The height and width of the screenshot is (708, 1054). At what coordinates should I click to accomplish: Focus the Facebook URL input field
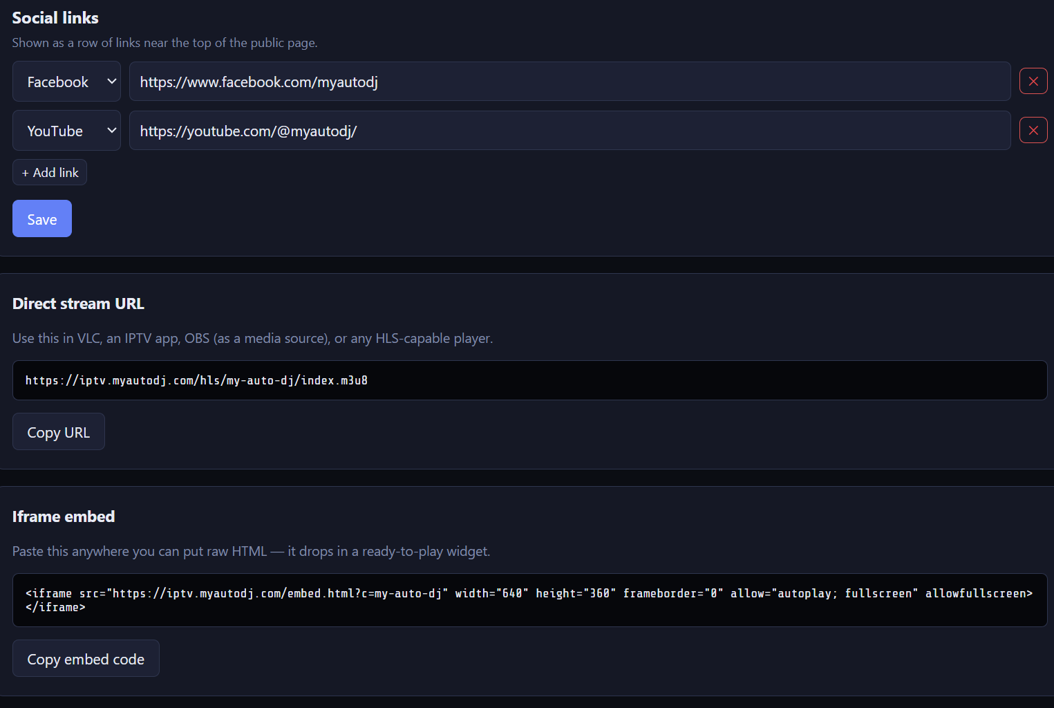pos(570,82)
